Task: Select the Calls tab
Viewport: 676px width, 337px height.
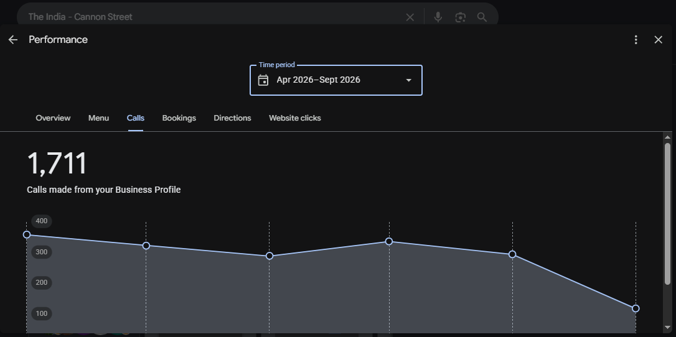Action: pyautogui.click(x=135, y=118)
